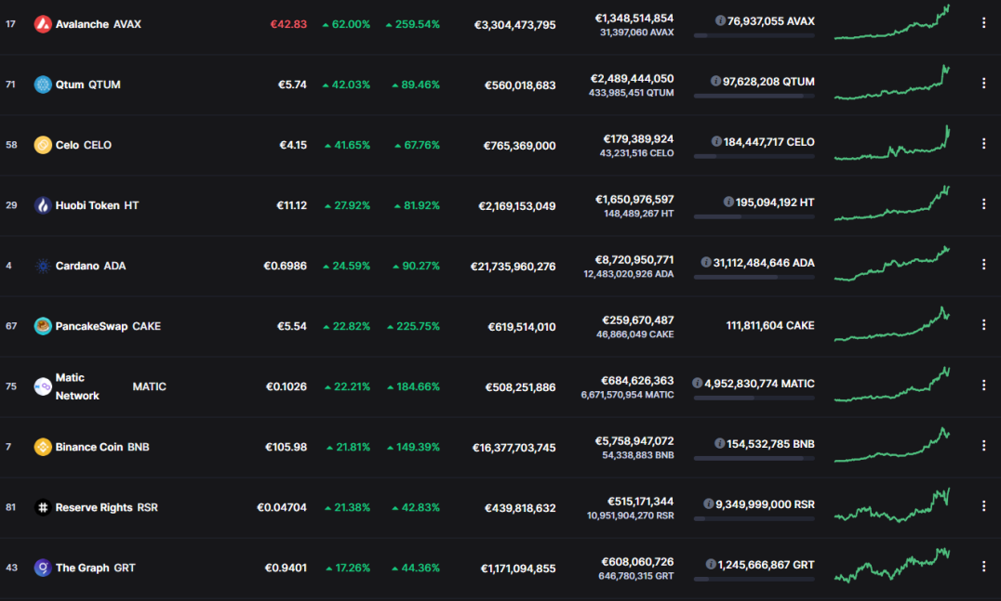The width and height of the screenshot is (1001, 601).
Task: Click the info icon beside 31,112,484,646 ADA
Action: click(x=706, y=262)
